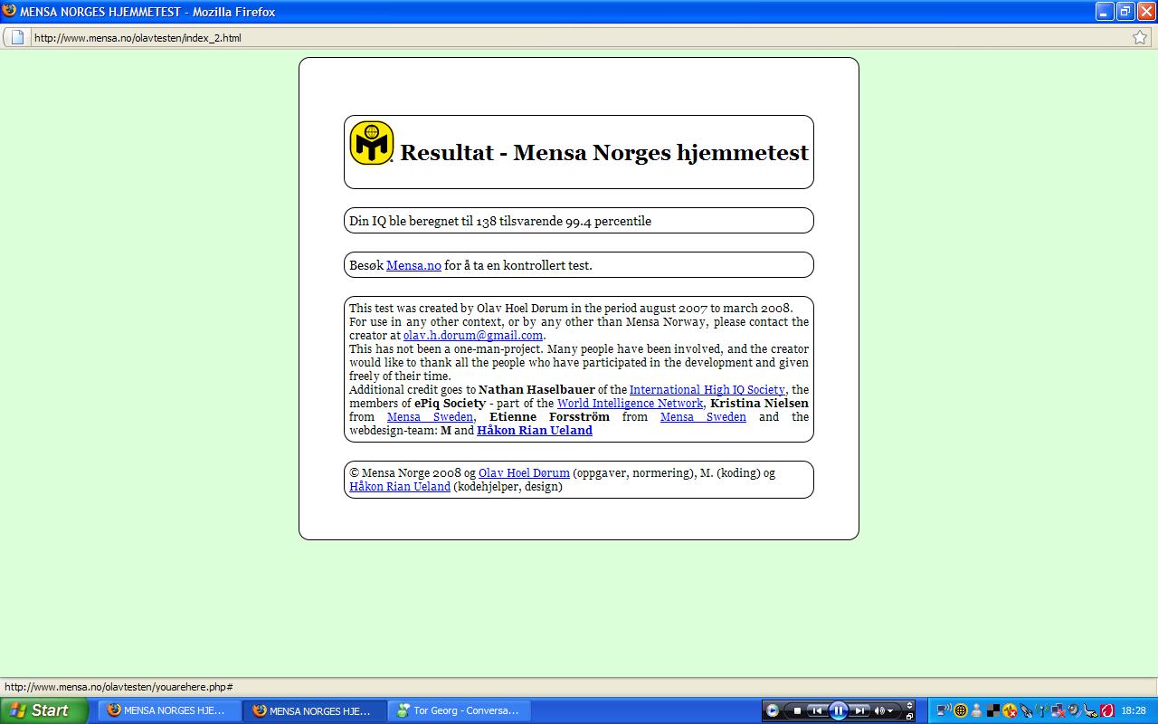The image size is (1158, 724).
Task: Open the Tor Georg conversation window
Action: tap(460, 710)
